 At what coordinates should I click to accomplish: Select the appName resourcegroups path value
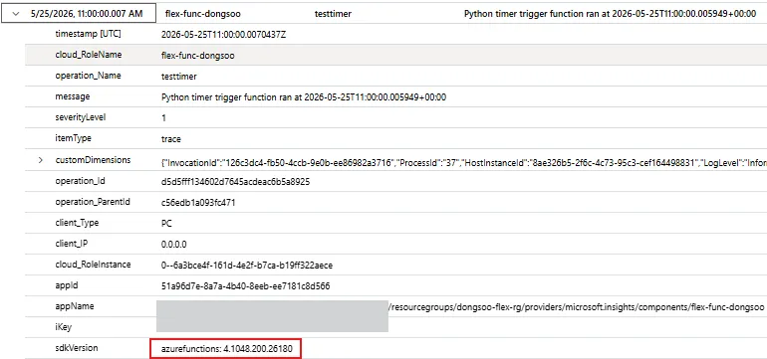(x=576, y=307)
